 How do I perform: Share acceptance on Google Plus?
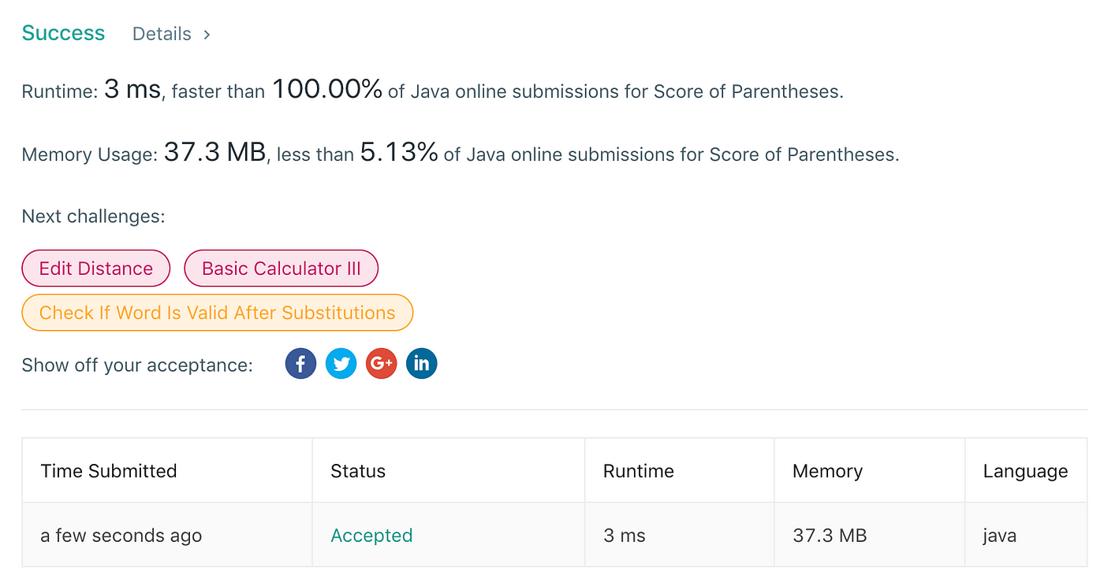coord(381,364)
